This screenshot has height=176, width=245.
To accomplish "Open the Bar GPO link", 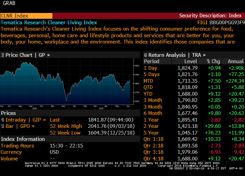I will tap(18, 126).
